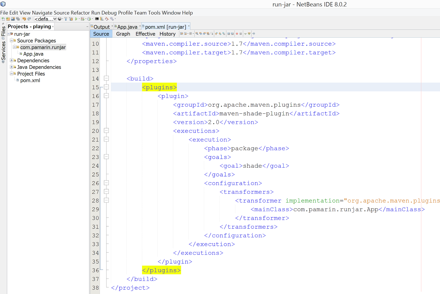Click the globe browser icon in toolbar
The width and height of the screenshot is (440, 294).
click(60, 19)
